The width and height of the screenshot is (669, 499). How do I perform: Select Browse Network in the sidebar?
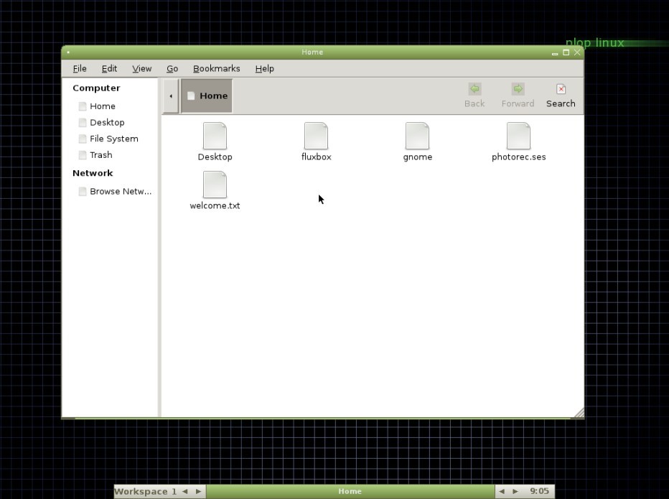coord(115,191)
